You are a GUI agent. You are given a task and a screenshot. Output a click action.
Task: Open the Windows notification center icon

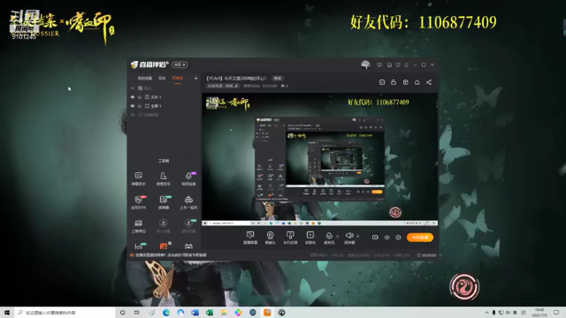(556, 312)
